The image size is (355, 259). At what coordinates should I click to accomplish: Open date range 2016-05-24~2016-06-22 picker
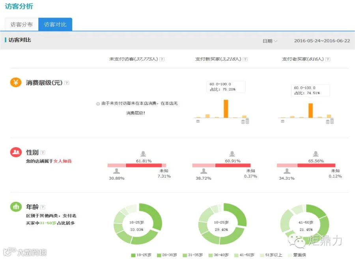322,41
